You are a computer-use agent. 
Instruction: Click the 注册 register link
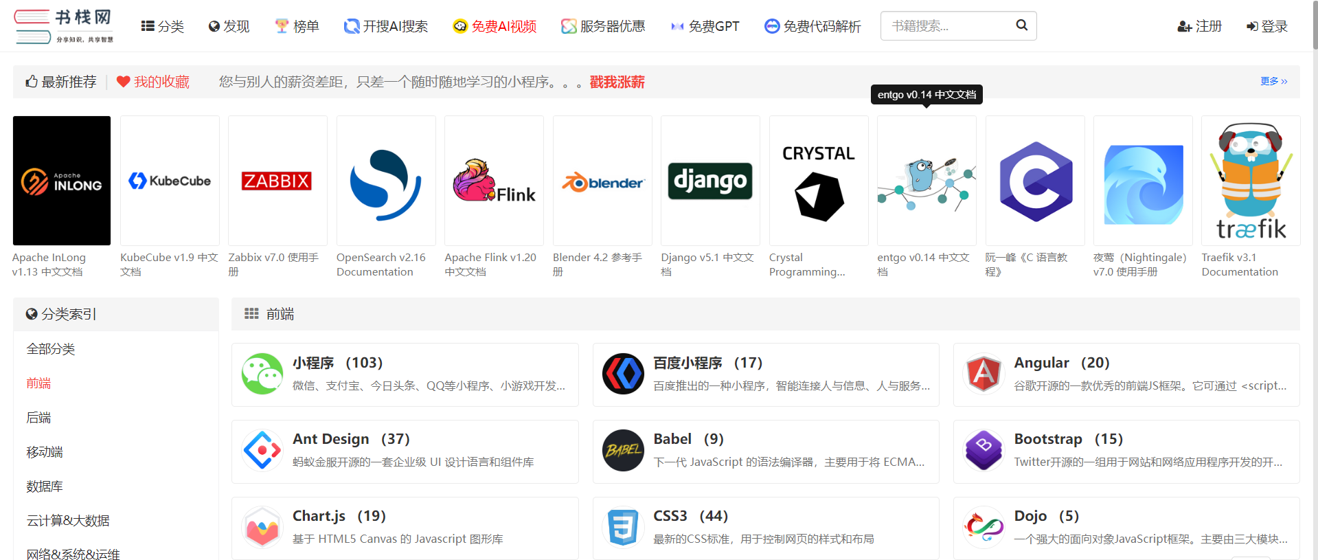pyautogui.click(x=1199, y=26)
